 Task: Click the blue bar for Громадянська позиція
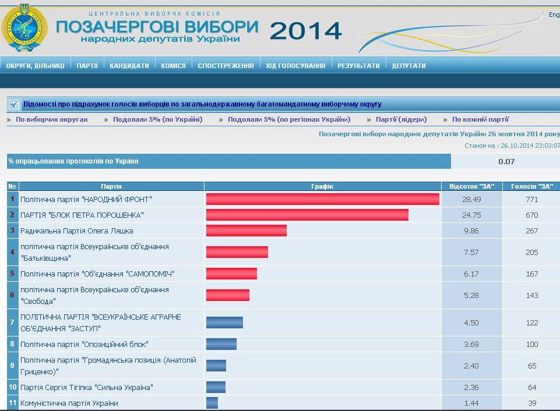tap(216, 366)
